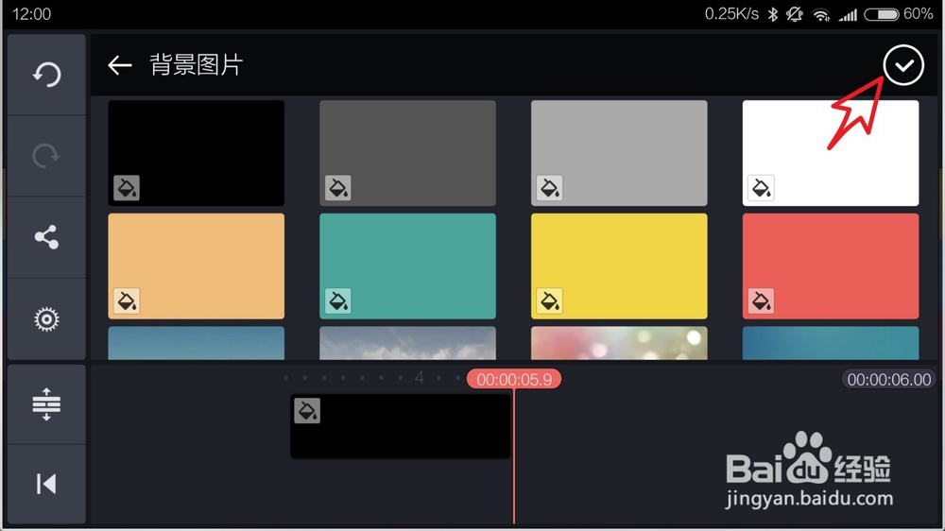The image size is (945, 531).
Task: Tap the paint bucket icon on the teal swatch
Action: pyautogui.click(x=338, y=300)
